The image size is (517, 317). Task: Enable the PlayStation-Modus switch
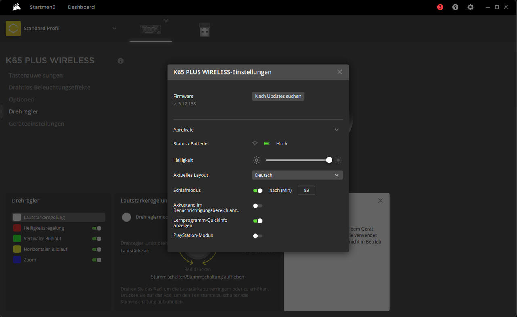tap(258, 236)
